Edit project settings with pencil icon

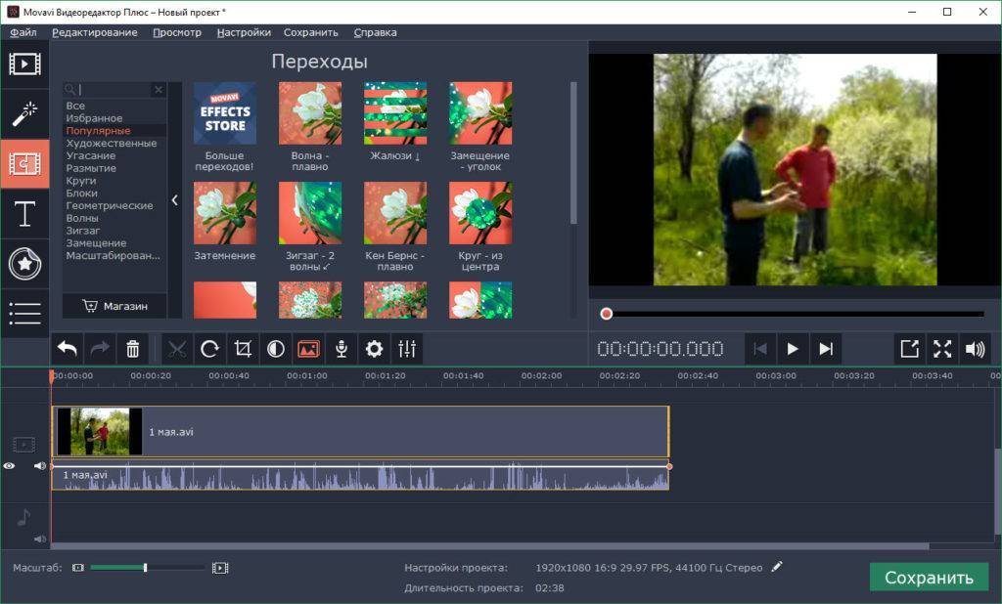777,567
